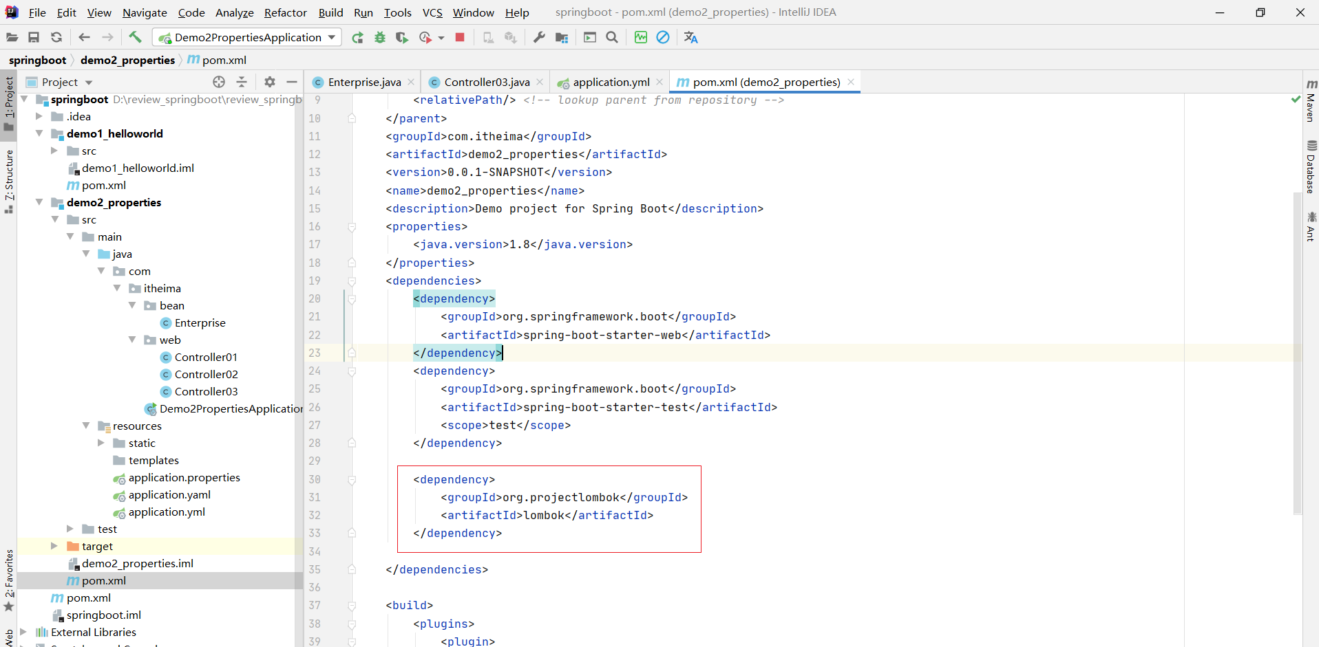Open the Project Structure icon
The width and height of the screenshot is (1319, 647).
click(x=562, y=37)
